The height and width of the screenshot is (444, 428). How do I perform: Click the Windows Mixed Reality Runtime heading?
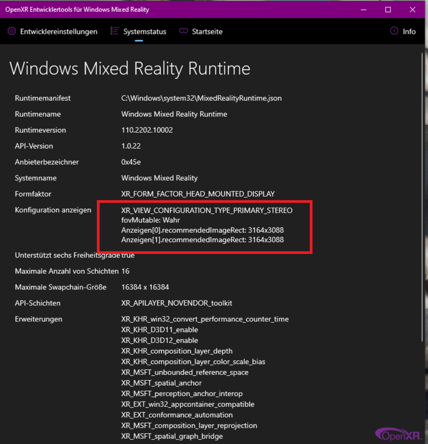(130, 69)
